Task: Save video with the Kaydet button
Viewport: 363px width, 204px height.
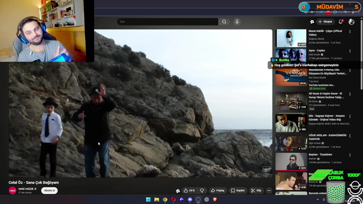Action: coord(238,191)
